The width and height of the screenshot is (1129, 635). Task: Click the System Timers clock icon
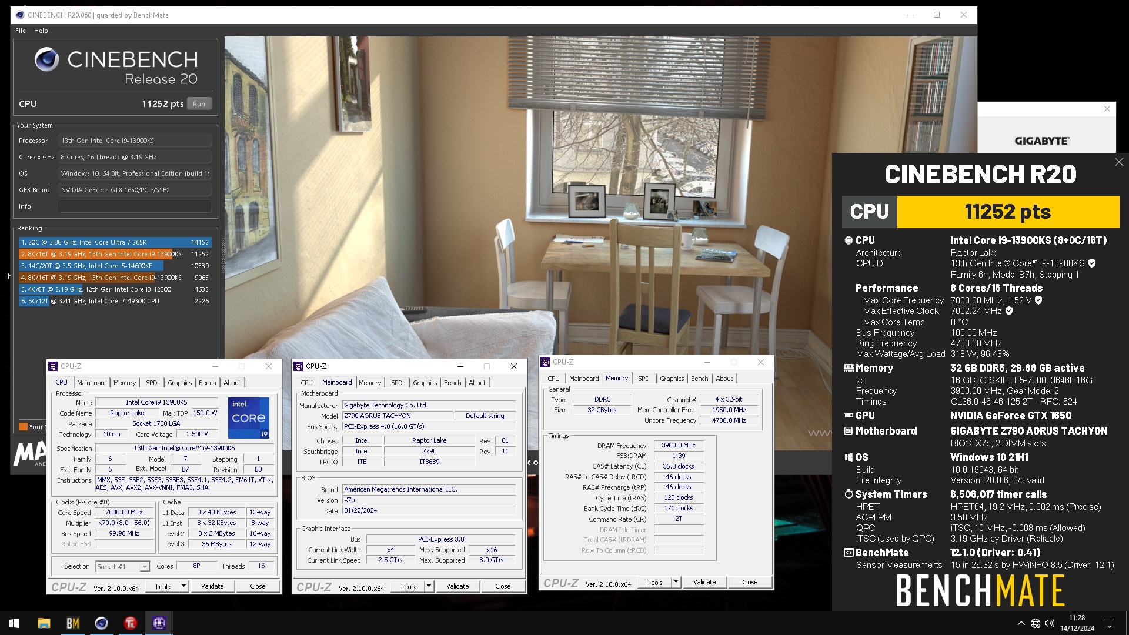849,494
